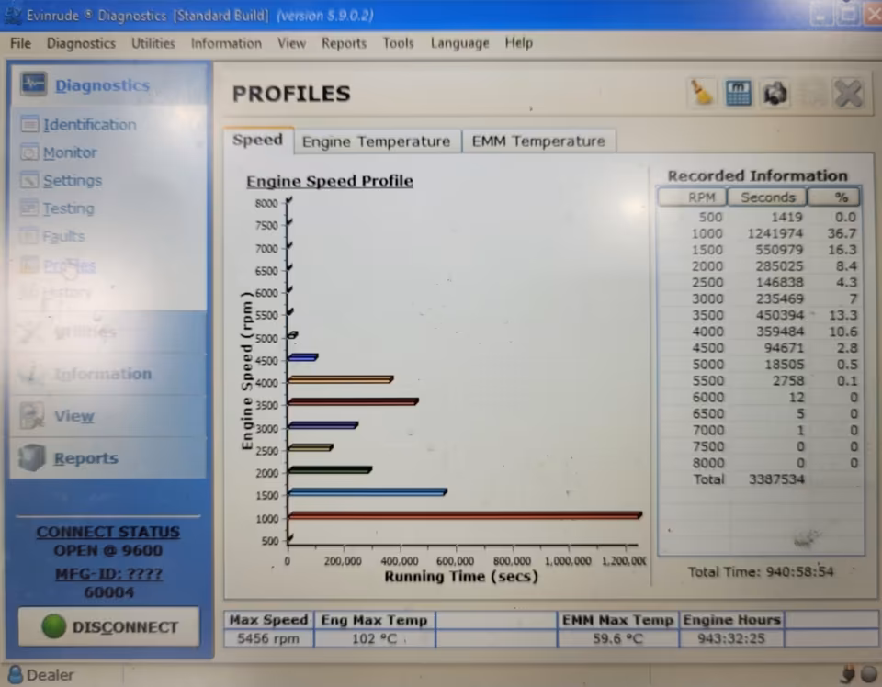Click the Reports book icon in sidebar
Screen dimensions: 882x687
(x=31, y=457)
